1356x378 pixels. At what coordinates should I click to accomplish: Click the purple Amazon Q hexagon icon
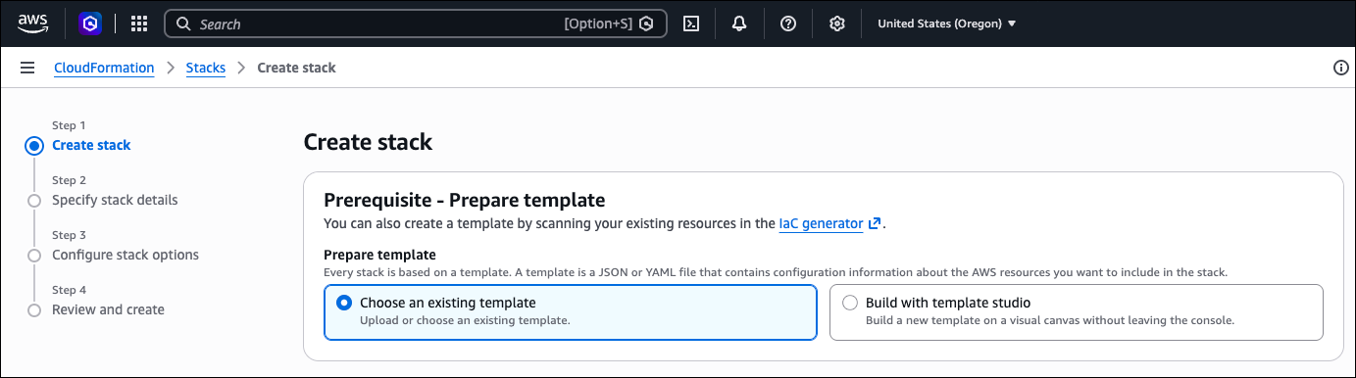pos(90,24)
